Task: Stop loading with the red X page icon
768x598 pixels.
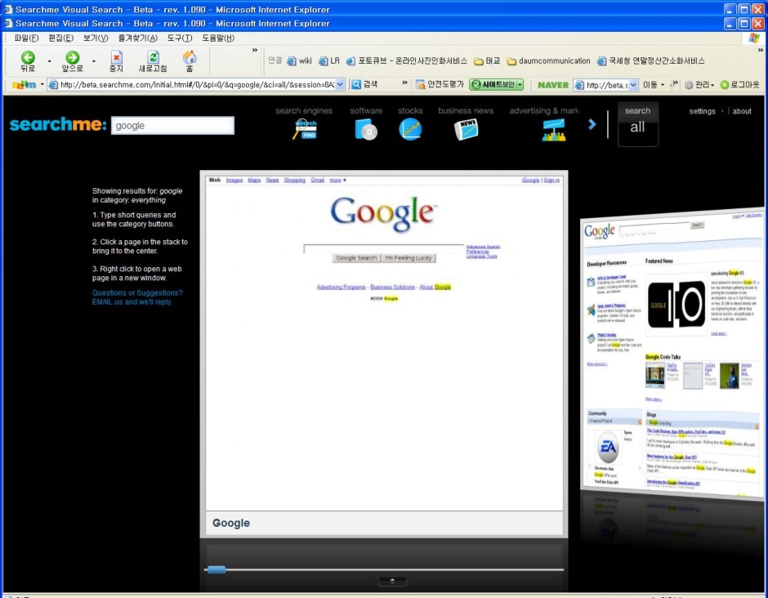Action: pyautogui.click(x=116, y=58)
